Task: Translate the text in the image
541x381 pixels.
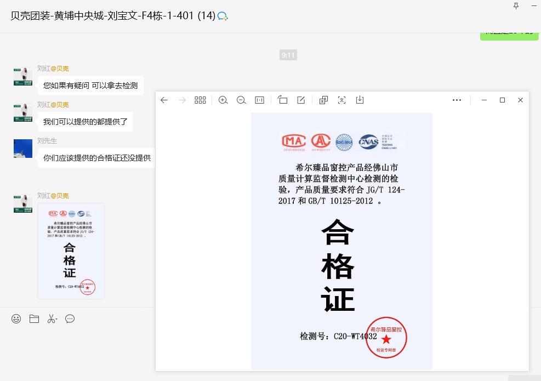Action: click(x=323, y=100)
